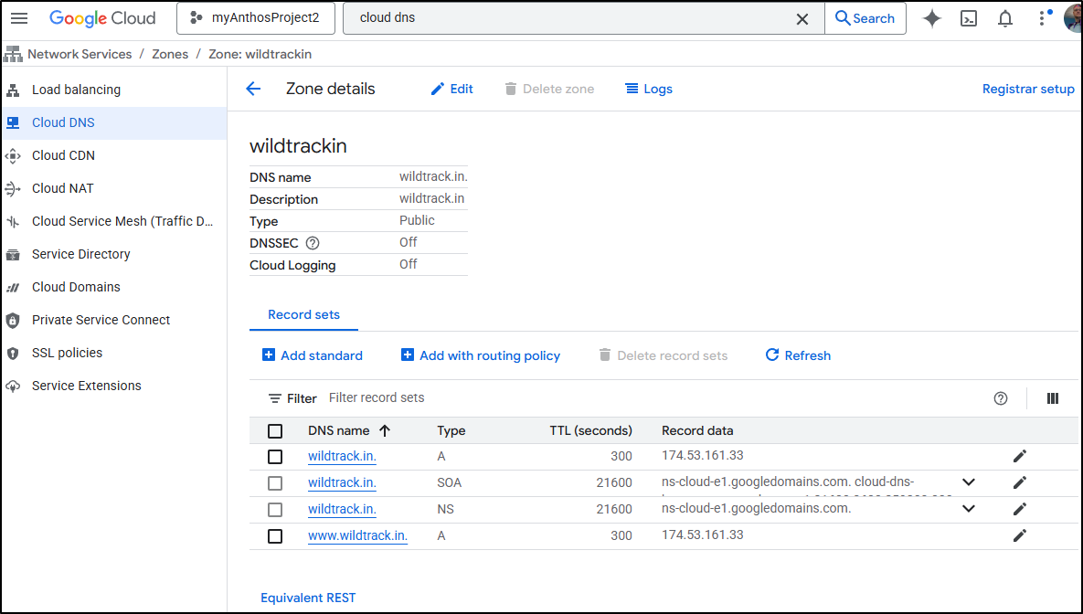Select the www.wildtrack.in. record checkbox
Viewport: 1083px width, 614px height.
(x=275, y=536)
